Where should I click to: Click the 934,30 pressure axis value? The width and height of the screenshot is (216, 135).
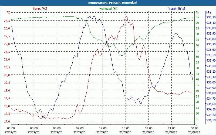coord(211,120)
